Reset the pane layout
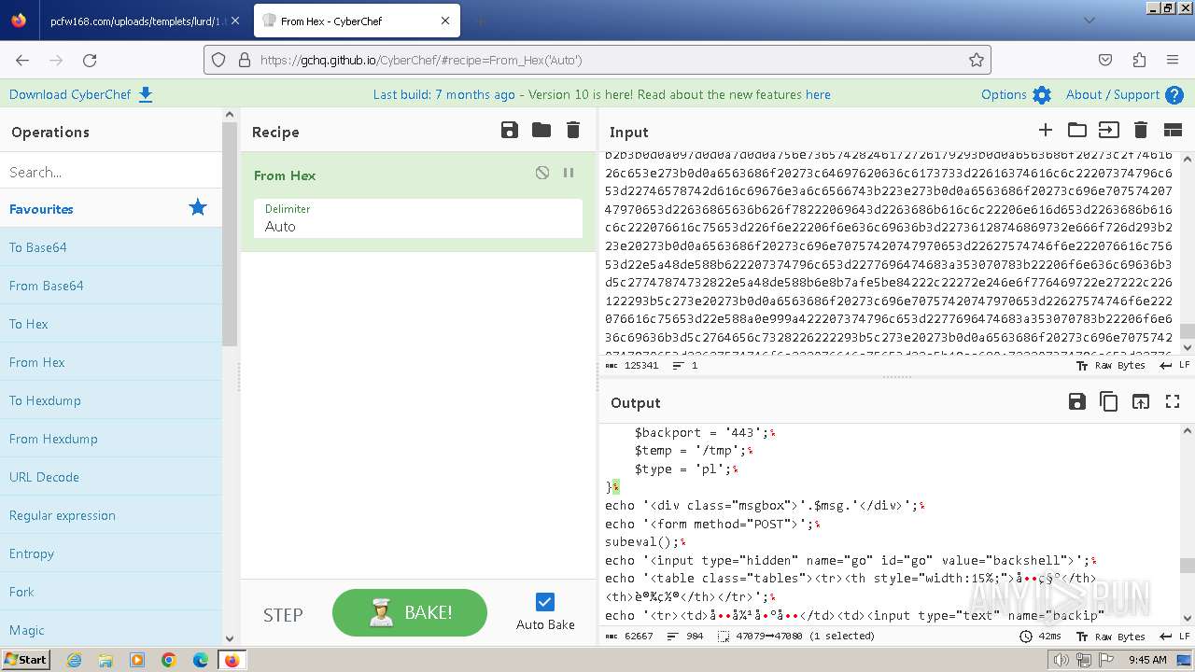 pyautogui.click(x=1173, y=131)
